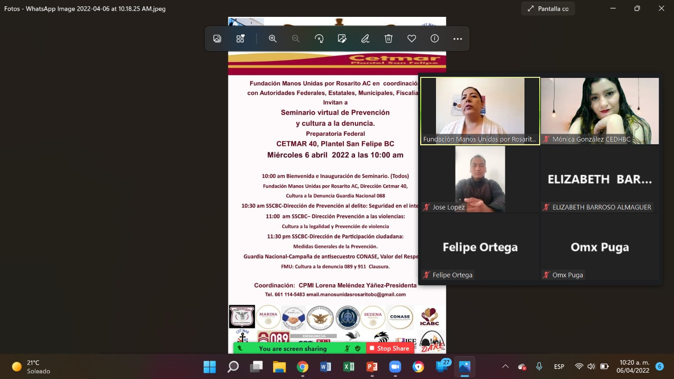Open Task View on taskbar
This screenshot has width=674, height=379.
pos(256,366)
